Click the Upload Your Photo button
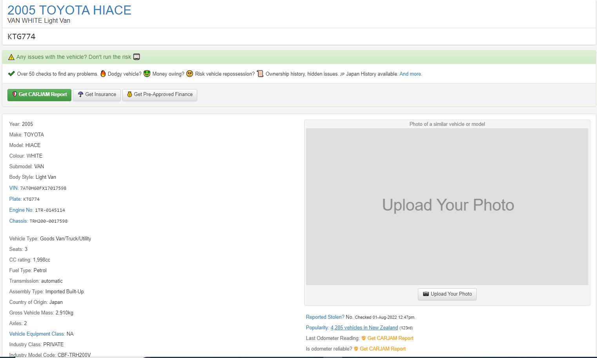Image resolution: width=597 pixels, height=358 pixels. [447, 294]
